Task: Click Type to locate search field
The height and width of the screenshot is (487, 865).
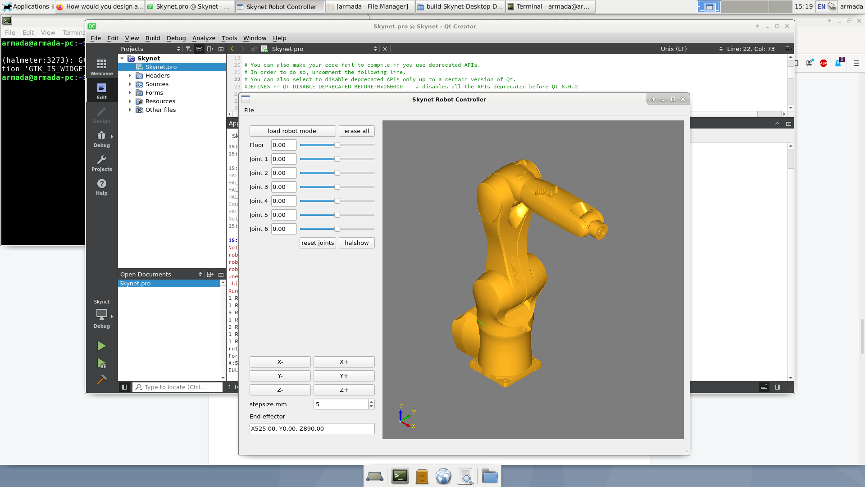Action: coord(178,387)
